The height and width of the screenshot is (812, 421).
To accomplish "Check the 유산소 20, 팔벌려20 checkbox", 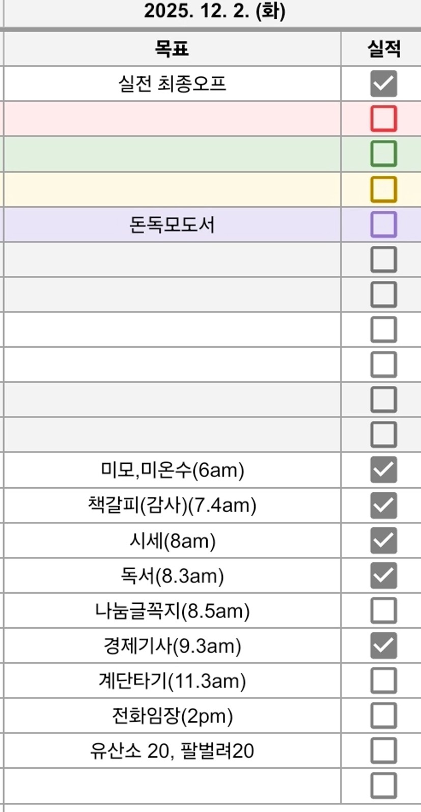I will tap(383, 750).
